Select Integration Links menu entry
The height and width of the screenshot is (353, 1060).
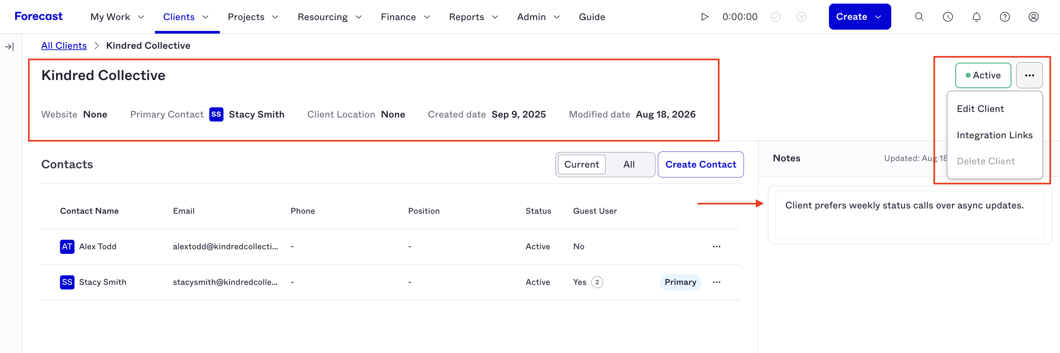coord(994,135)
